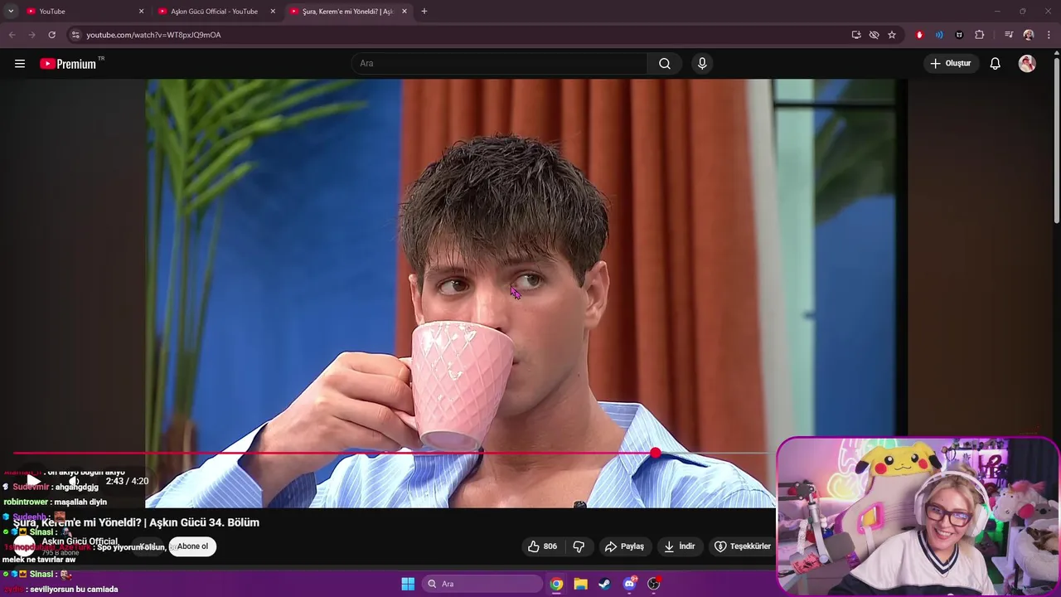Click the video player frame

(526, 293)
